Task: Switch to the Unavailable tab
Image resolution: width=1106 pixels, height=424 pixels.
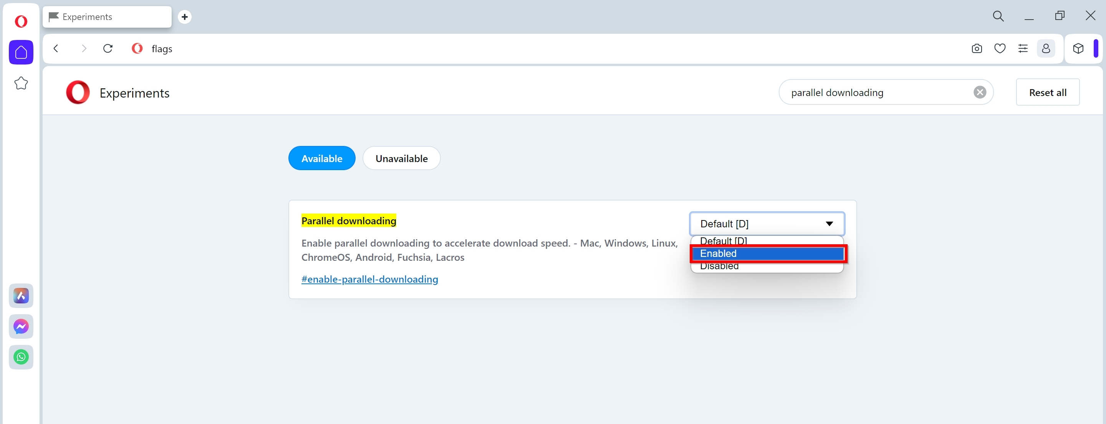Action: (x=401, y=158)
